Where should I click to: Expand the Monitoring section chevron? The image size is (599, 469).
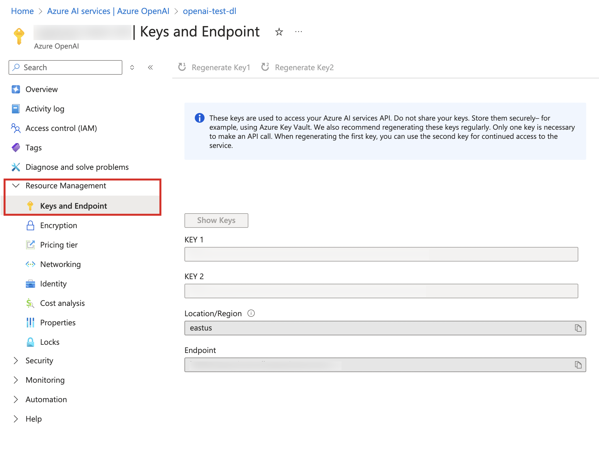pos(16,380)
